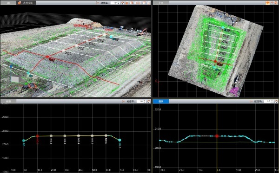Reset the 3D view with home icon
This screenshot has height=173, width=279.
click(123, 3)
